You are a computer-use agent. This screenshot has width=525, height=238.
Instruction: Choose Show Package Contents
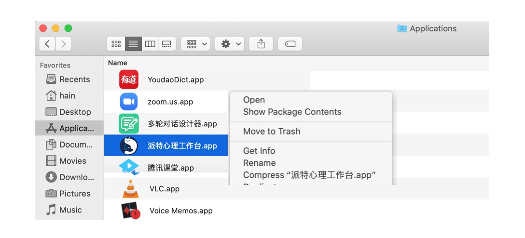pos(292,112)
